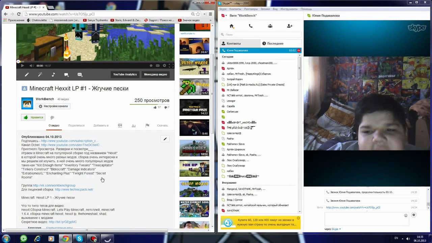
Task: Open suggested video with 24:47 duration
Action: point(194,46)
